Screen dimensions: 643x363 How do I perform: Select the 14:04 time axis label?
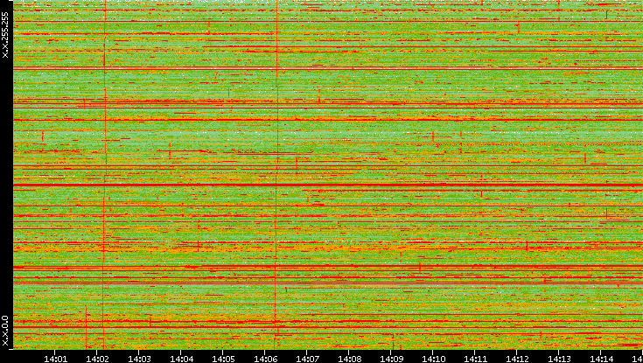182,359
